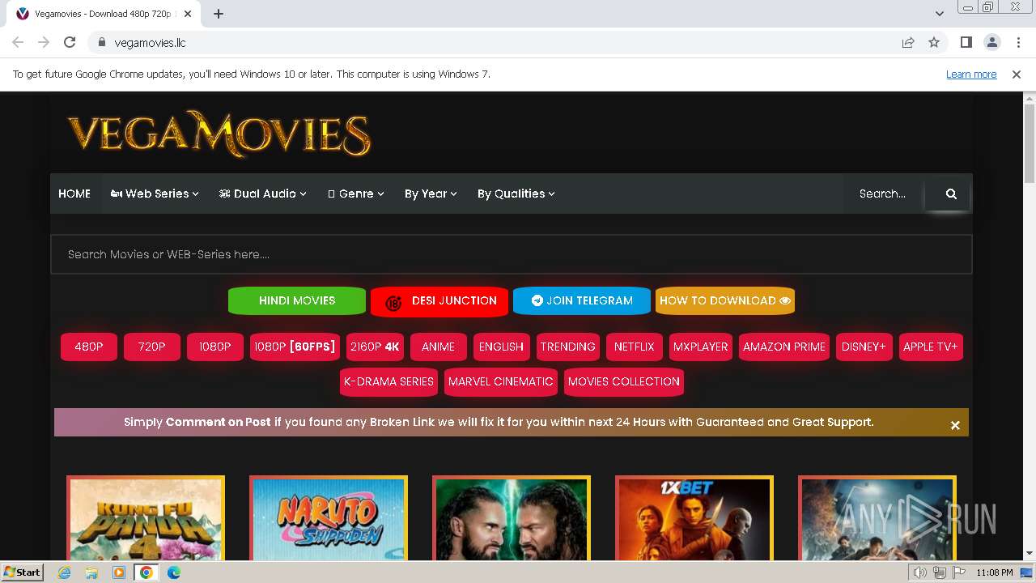Viewport: 1036px width, 583px height.
Task: Click the JOIN TELEGRAM button
Action: tap(582, 300)
